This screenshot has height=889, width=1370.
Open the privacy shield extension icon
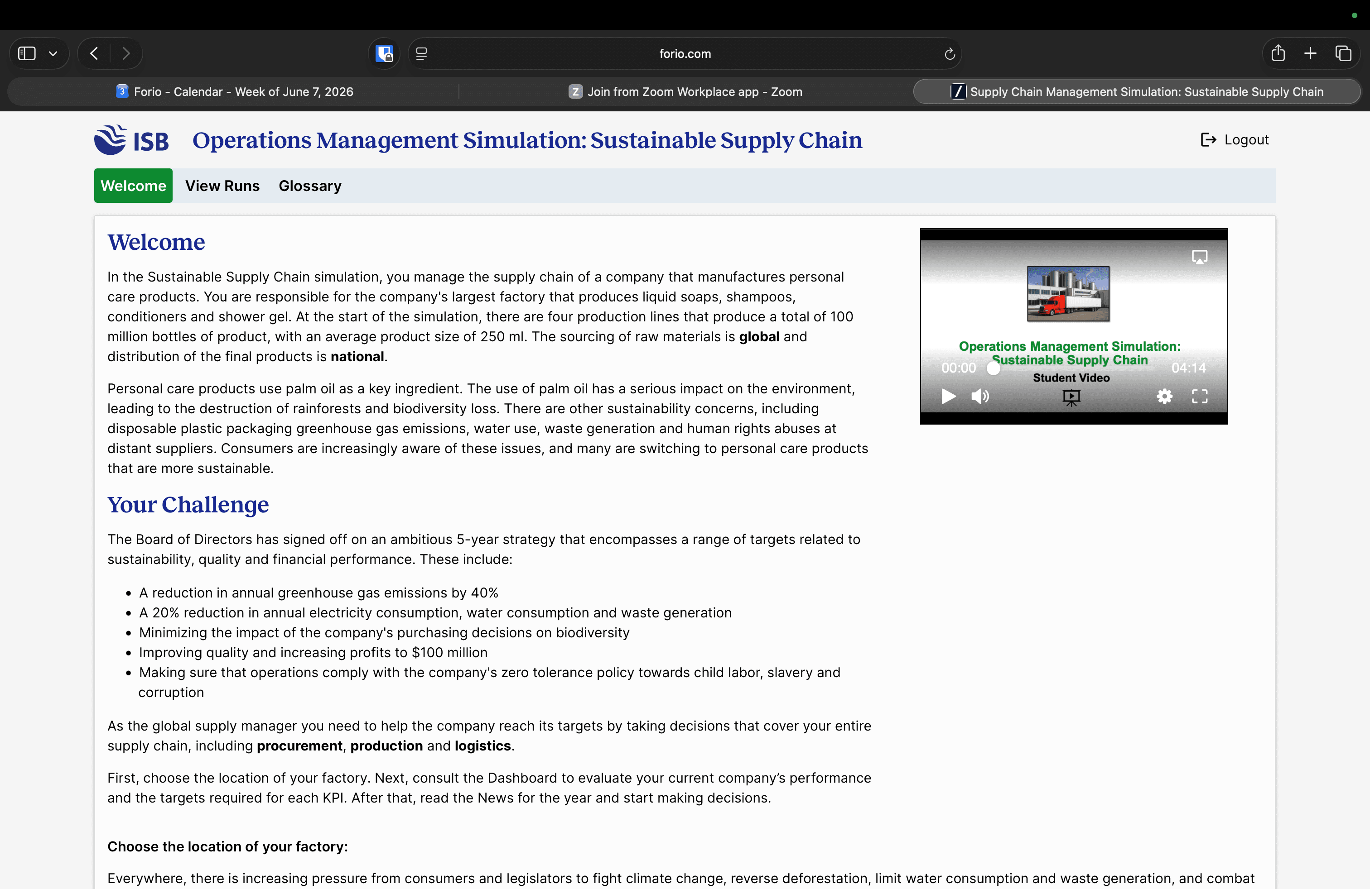(384, 53)
